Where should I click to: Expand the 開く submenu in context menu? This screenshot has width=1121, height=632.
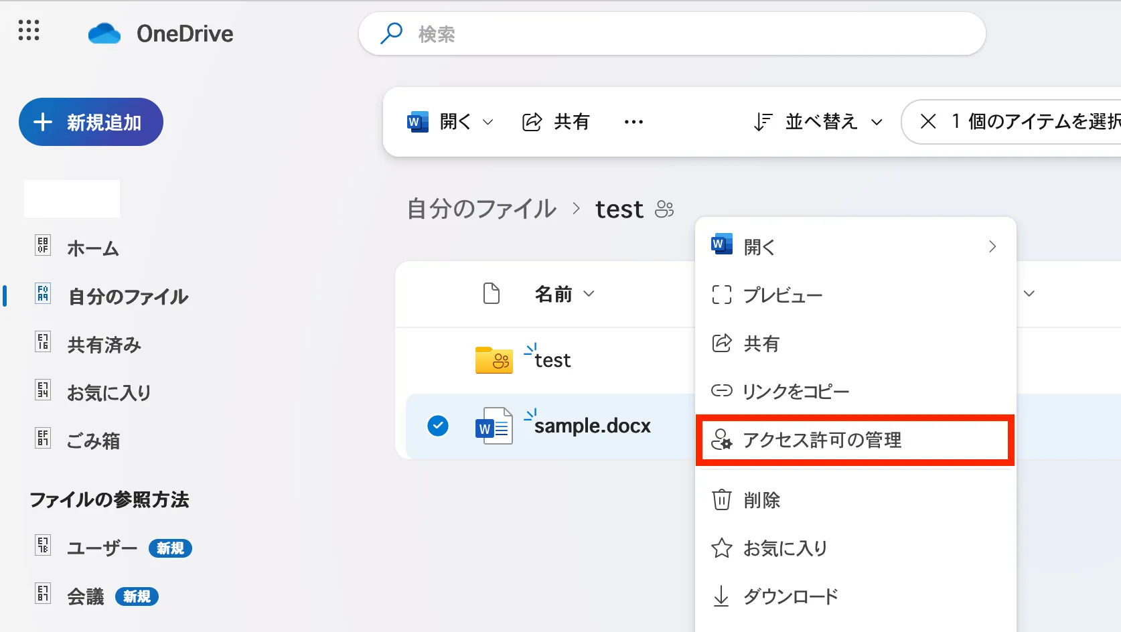[992, 247]
